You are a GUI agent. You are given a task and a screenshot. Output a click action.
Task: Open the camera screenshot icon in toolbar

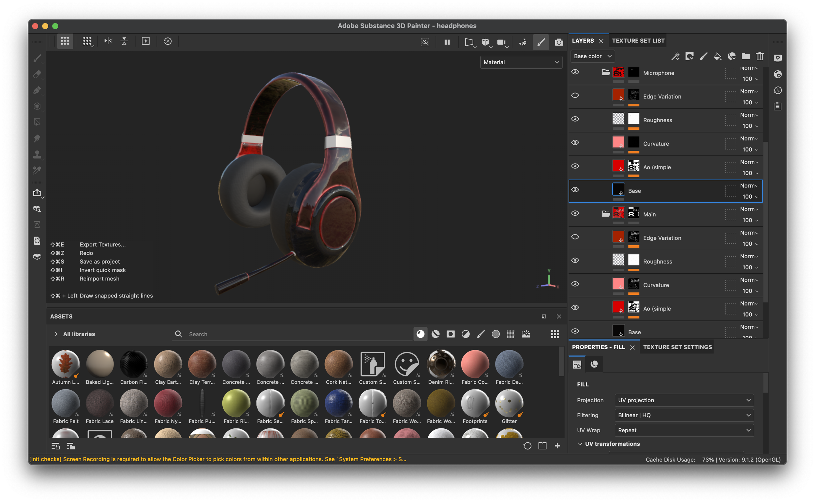(x=559, y=42)
